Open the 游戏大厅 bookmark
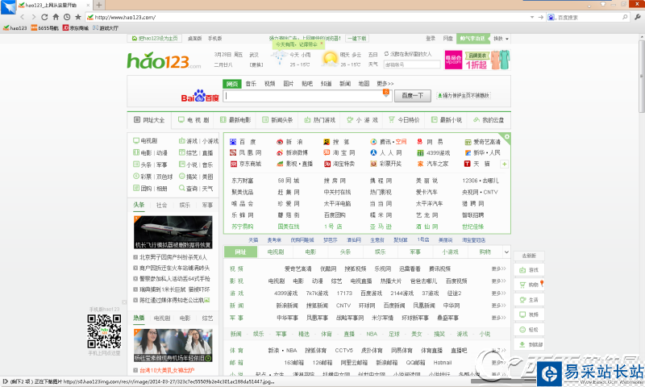This screenshot has height=387, width=645. pos(106,28)
